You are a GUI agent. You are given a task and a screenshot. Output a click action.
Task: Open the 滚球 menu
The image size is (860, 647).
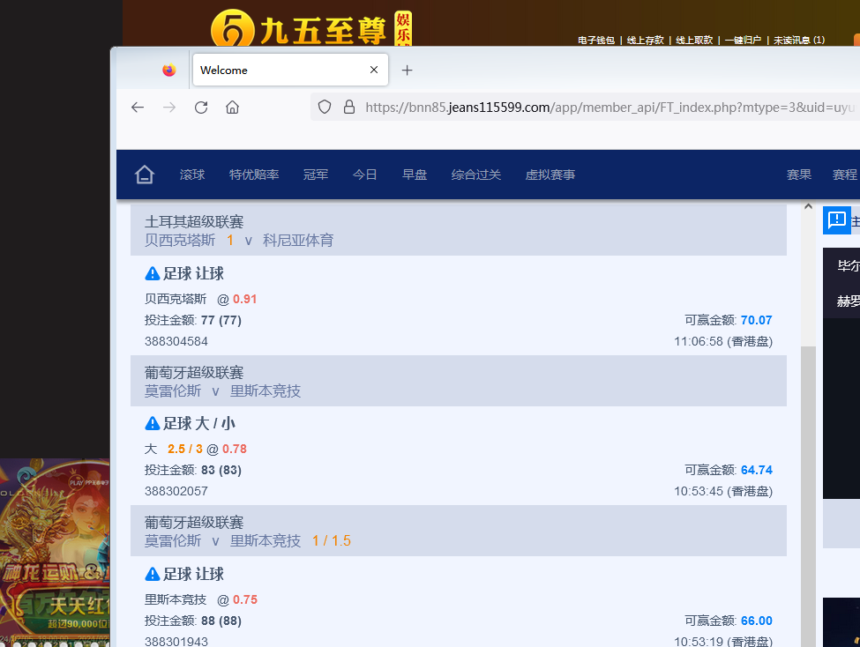(x=192, y=175)
